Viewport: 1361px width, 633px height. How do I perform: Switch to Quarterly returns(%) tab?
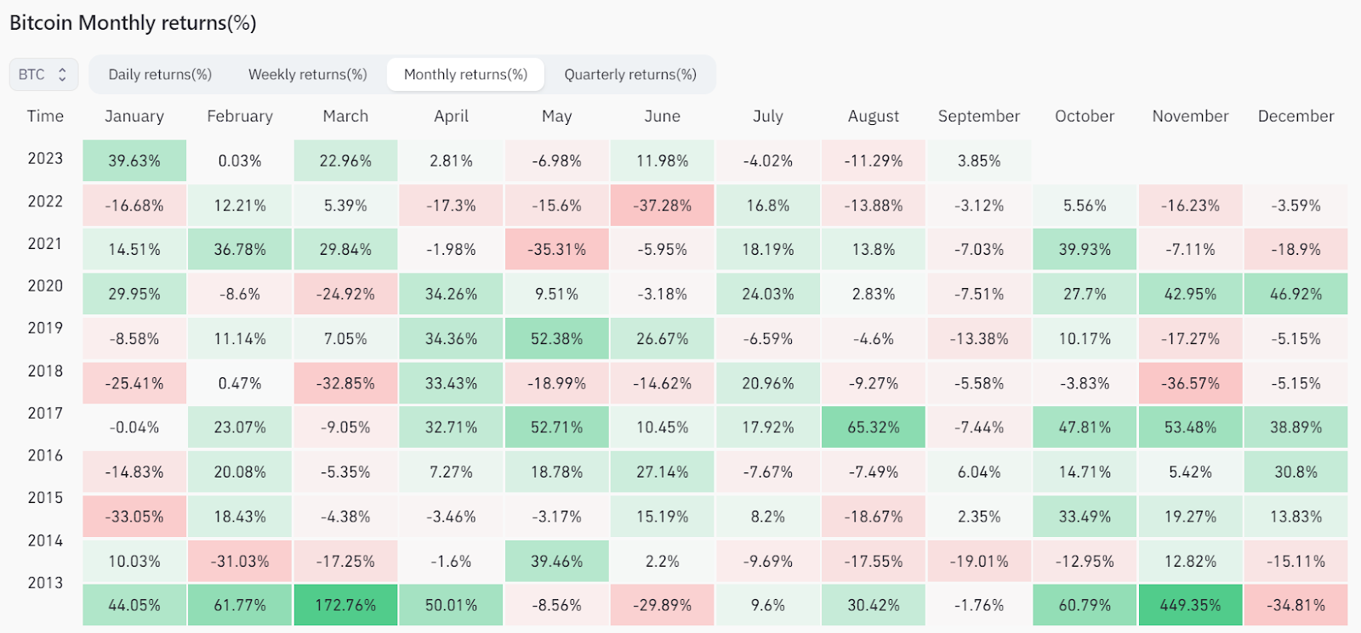[x=630, y=75]
